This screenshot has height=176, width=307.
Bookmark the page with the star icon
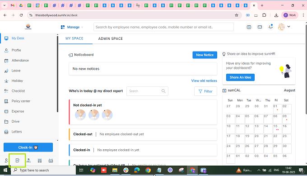(237, 15)
